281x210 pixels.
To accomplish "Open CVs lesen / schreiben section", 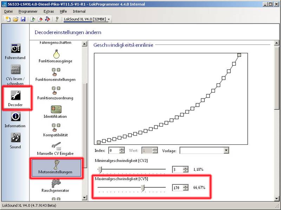I will (x=15, y=75).
